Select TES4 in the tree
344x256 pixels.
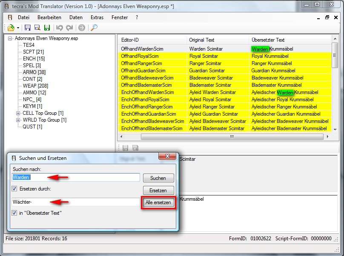[29, 45]
